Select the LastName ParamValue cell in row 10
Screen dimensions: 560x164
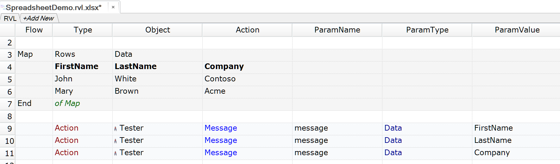coord(493,140)
